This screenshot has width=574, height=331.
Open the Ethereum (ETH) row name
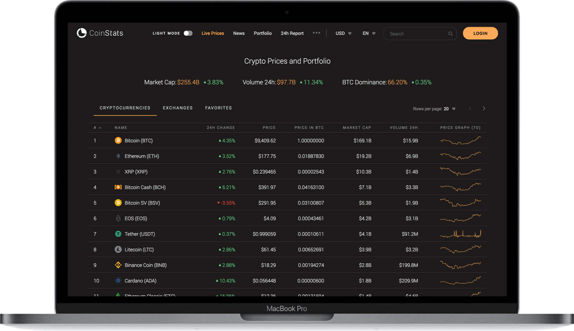(142, 156)
